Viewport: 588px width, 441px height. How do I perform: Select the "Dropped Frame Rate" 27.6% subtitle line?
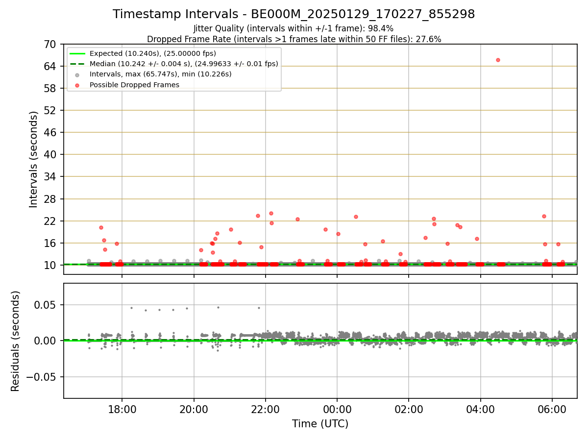click(294, 39)
